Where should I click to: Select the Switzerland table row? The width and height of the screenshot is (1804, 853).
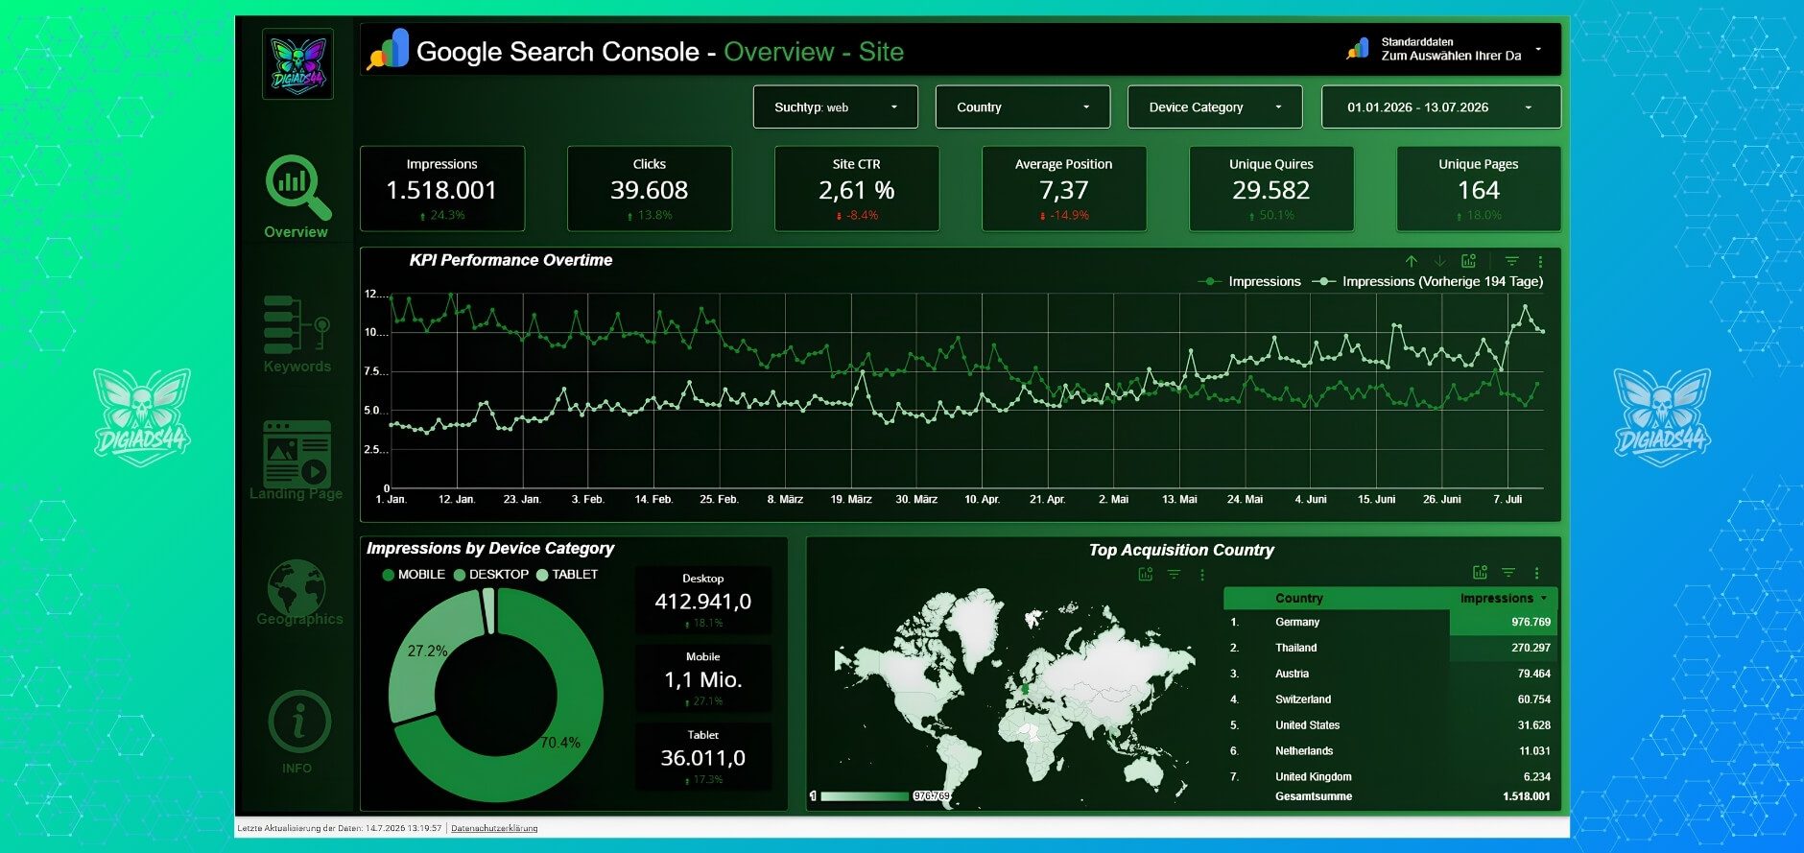point(1390,699)
